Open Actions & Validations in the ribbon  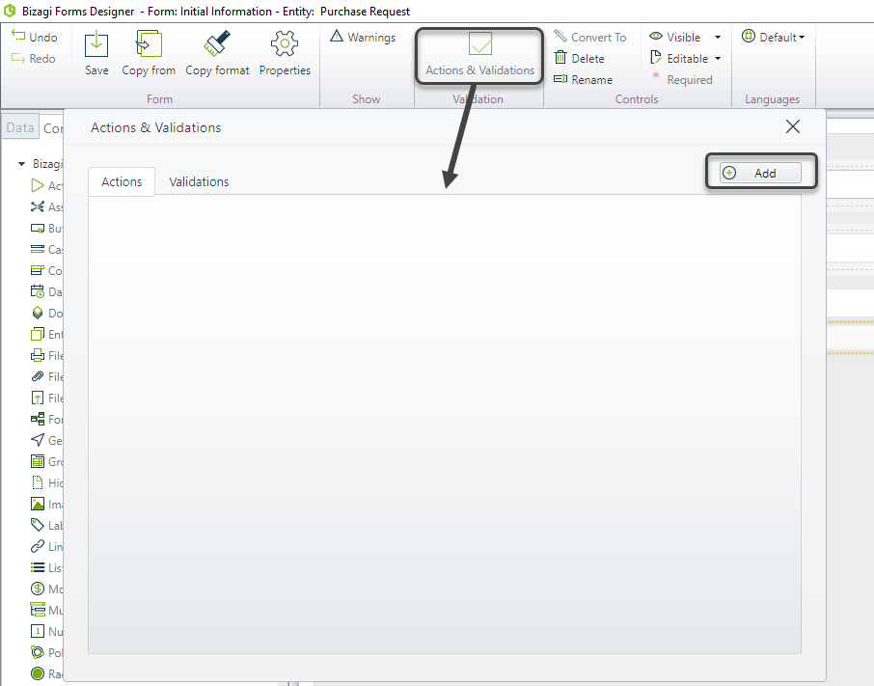point(479,55)
